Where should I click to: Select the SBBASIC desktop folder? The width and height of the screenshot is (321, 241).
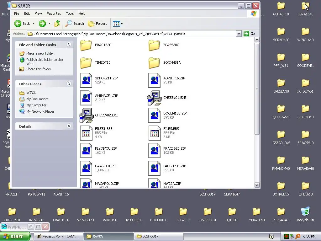[x=183, y=215]
